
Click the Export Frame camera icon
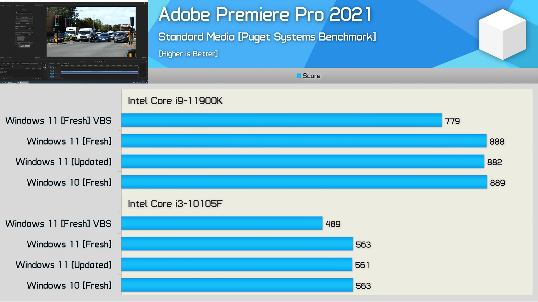(x=102, y=61)
